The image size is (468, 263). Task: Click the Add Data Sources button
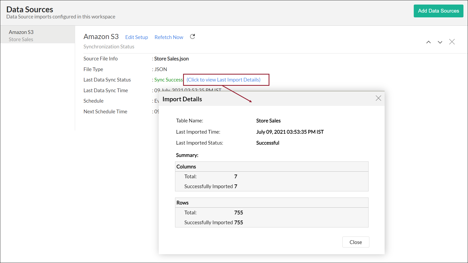(x=438, y=11)
